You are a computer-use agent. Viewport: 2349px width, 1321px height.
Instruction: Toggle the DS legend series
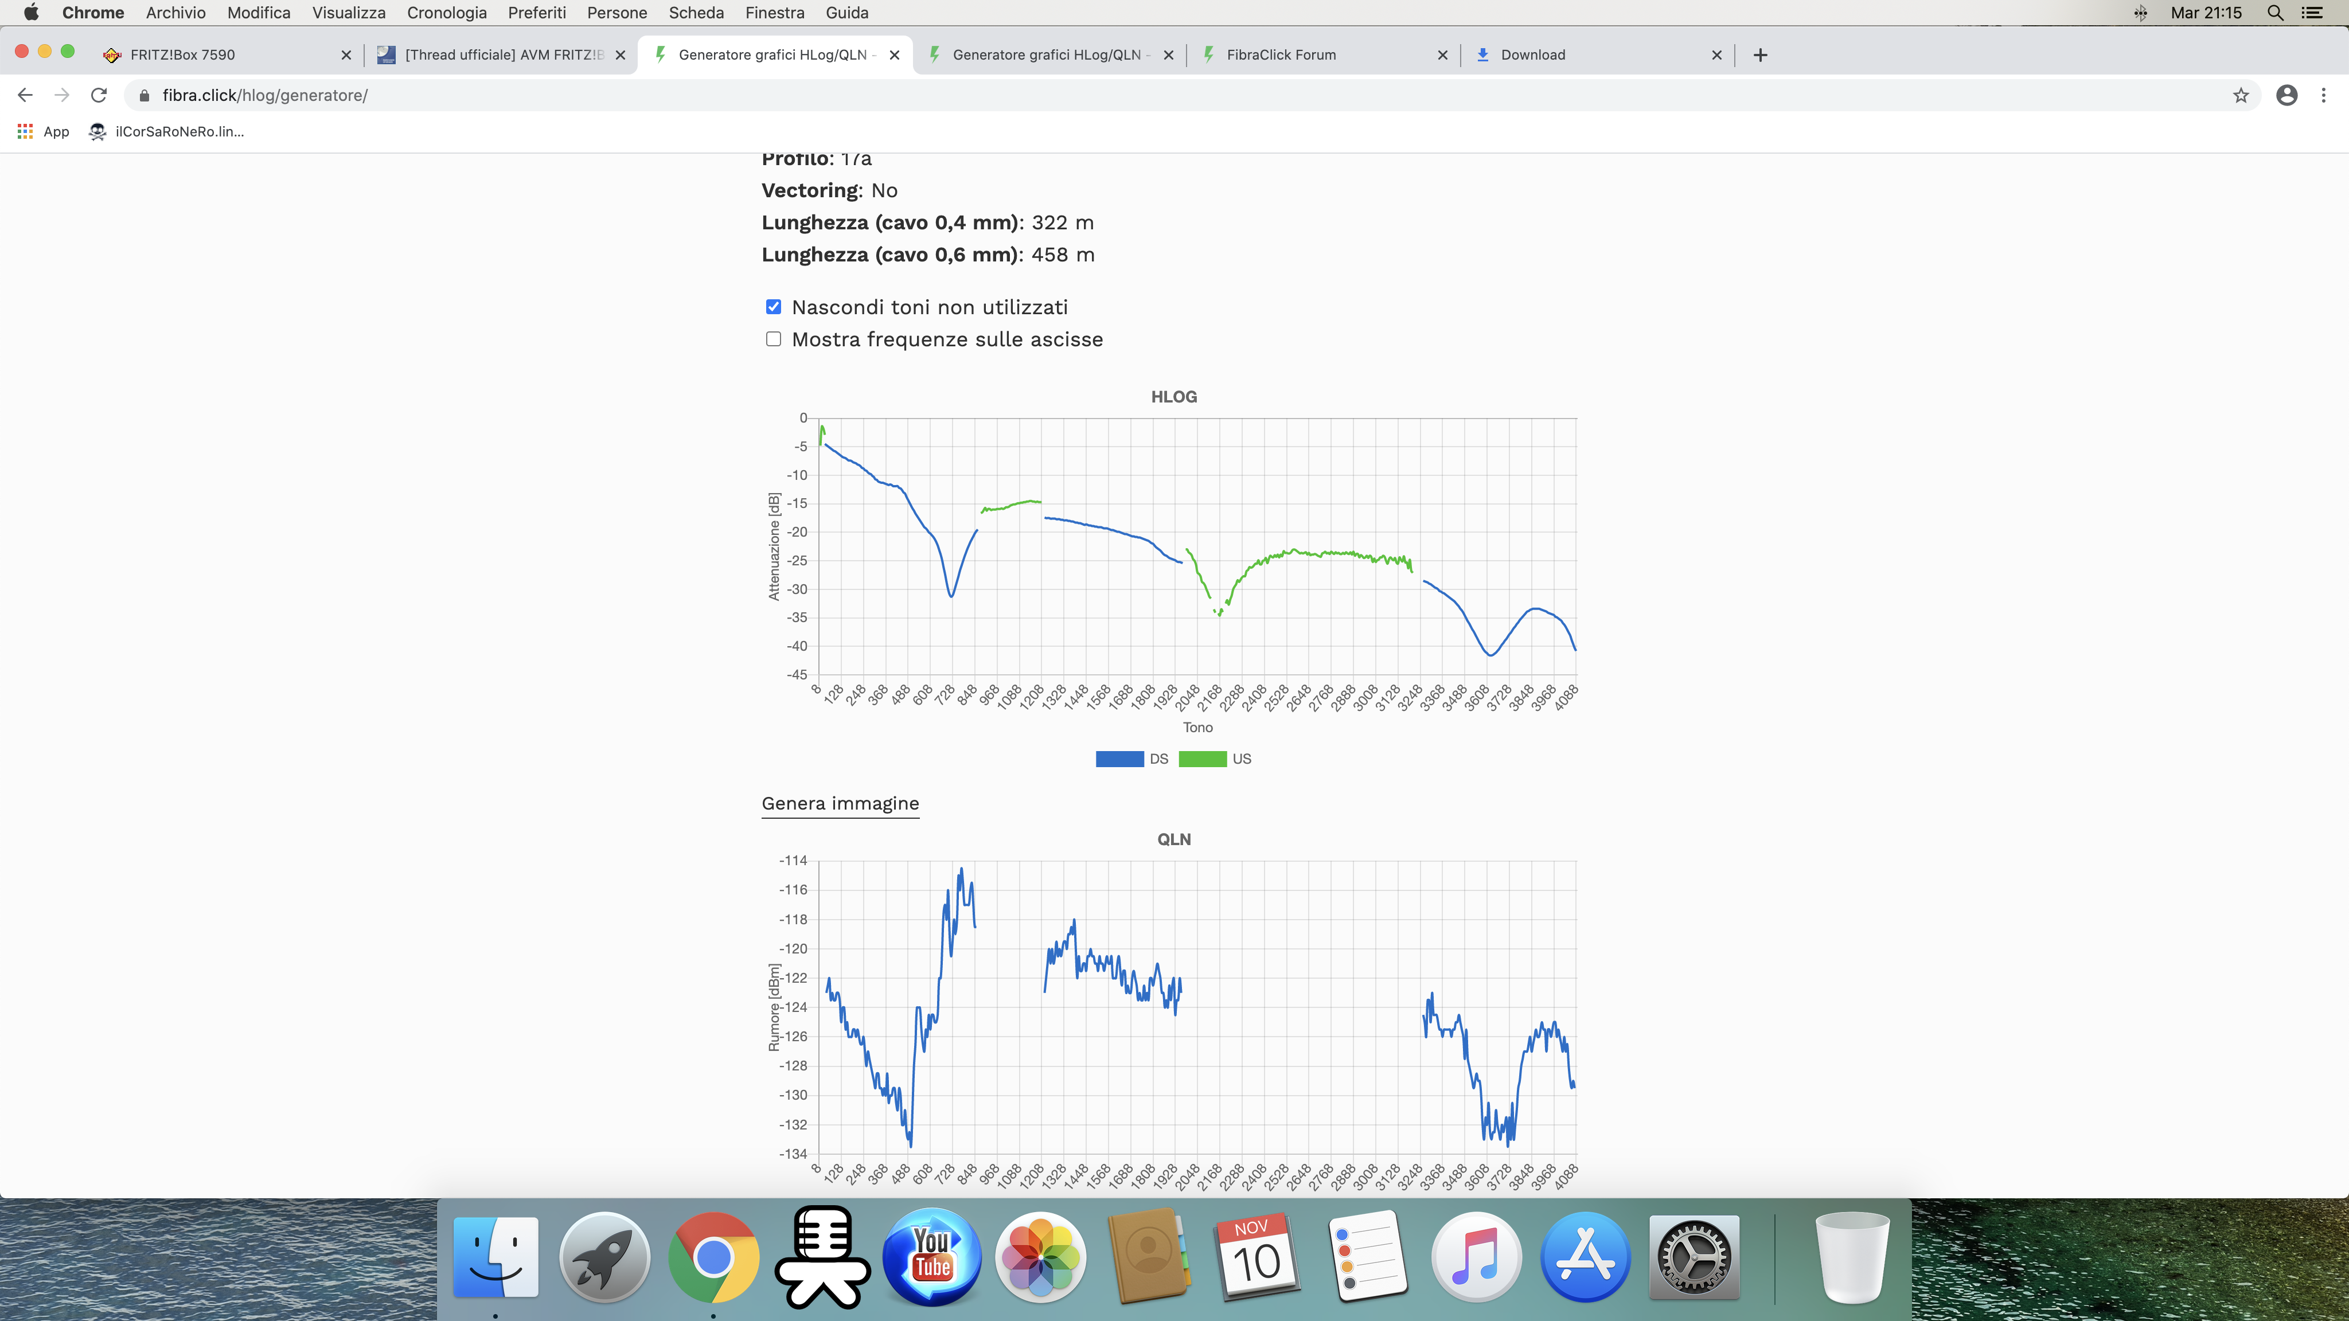tap(1120, 759)
